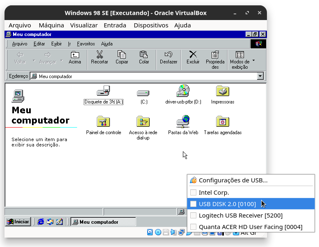Expand the Voltar history dropdown arrow

[x=34, y=61]
